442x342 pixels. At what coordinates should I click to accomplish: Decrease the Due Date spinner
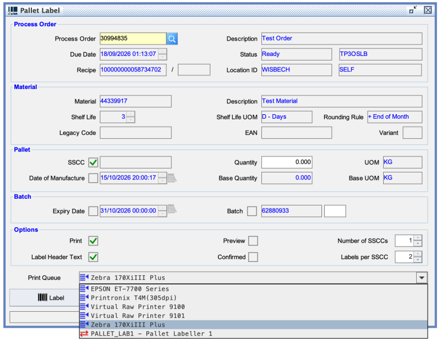162,57
